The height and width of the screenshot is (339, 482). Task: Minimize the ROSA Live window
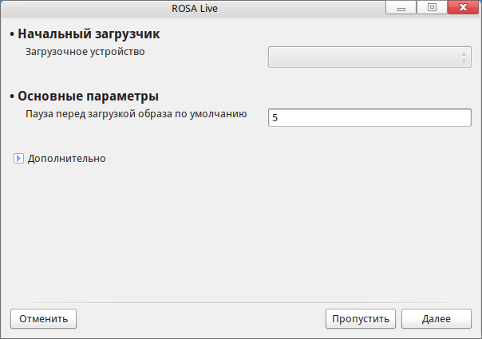click(x=401, y=8)
